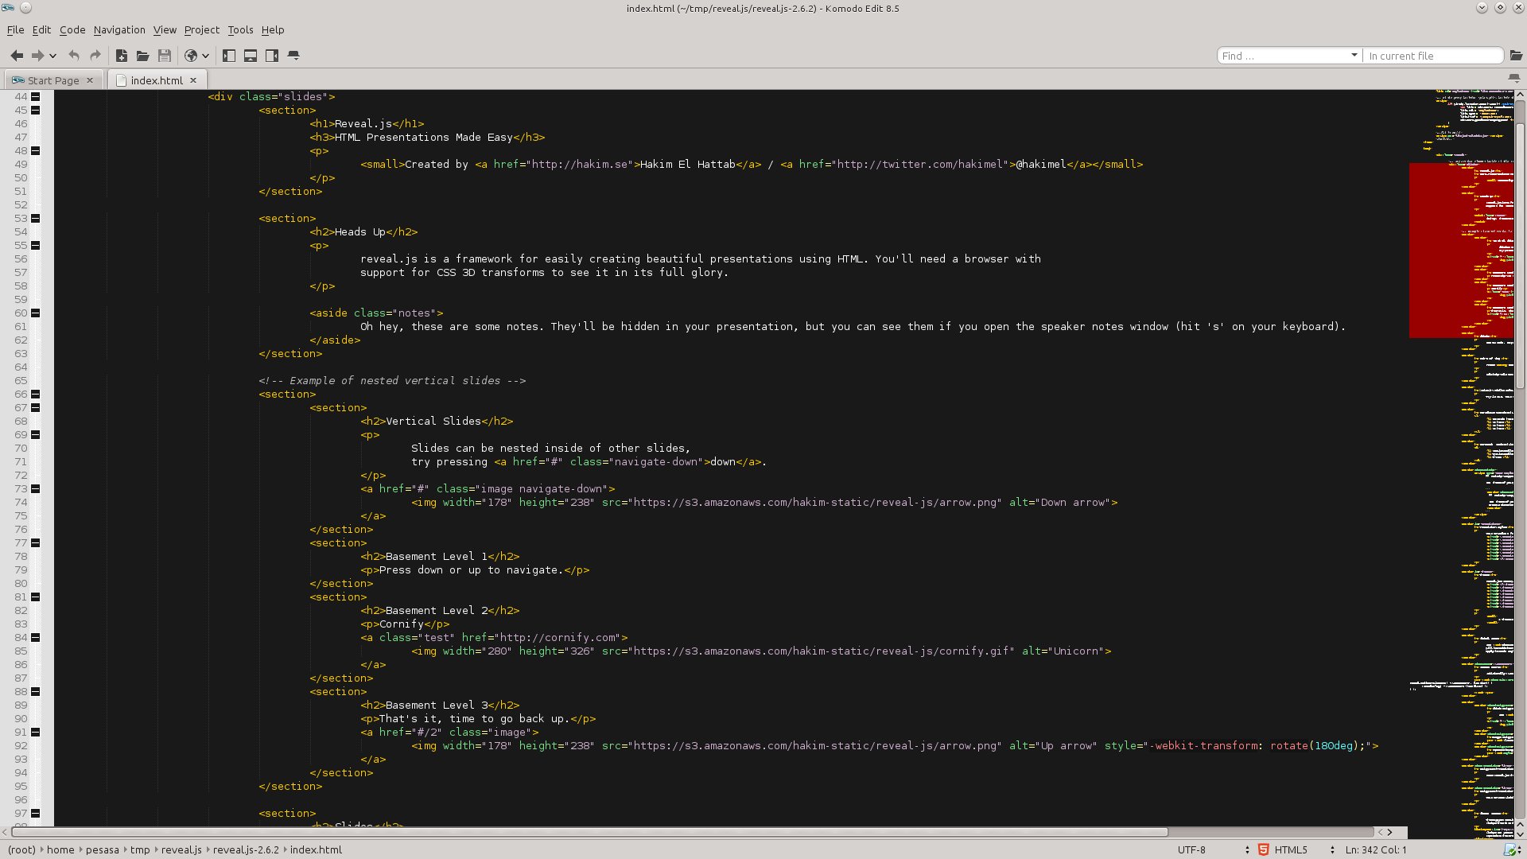The image size is (1527, 859).
Task: Open the View menu
Action: pyautogui.click(x=165, y=29)
